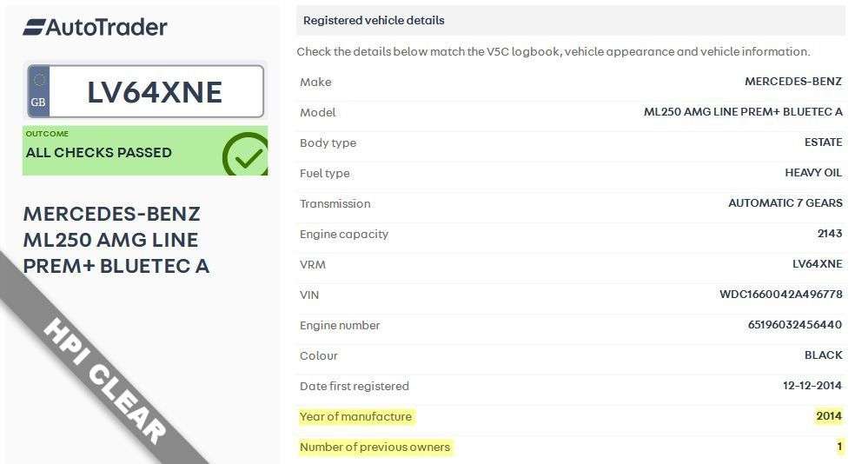Screen dimensions: 855x464
Task: Click the green checkmark outcome icon
Action: click(x=245, y=155)
